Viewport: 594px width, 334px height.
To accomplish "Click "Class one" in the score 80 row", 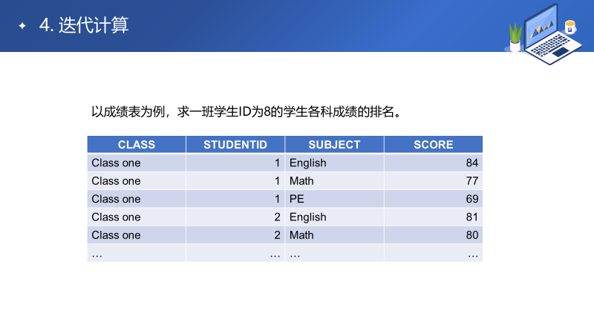I will coord(116,235).
